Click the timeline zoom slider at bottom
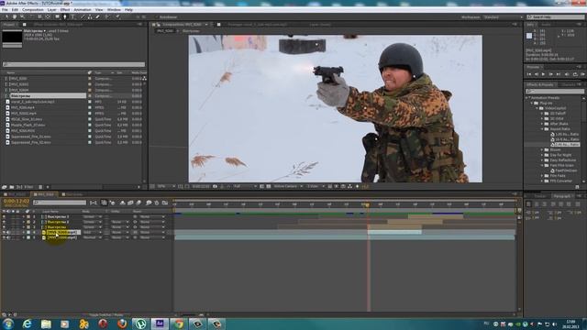 click(x=190, y=315)
